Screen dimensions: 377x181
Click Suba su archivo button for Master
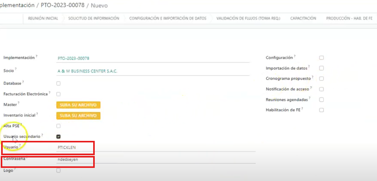pyautogui.click(x=78, y=105)
